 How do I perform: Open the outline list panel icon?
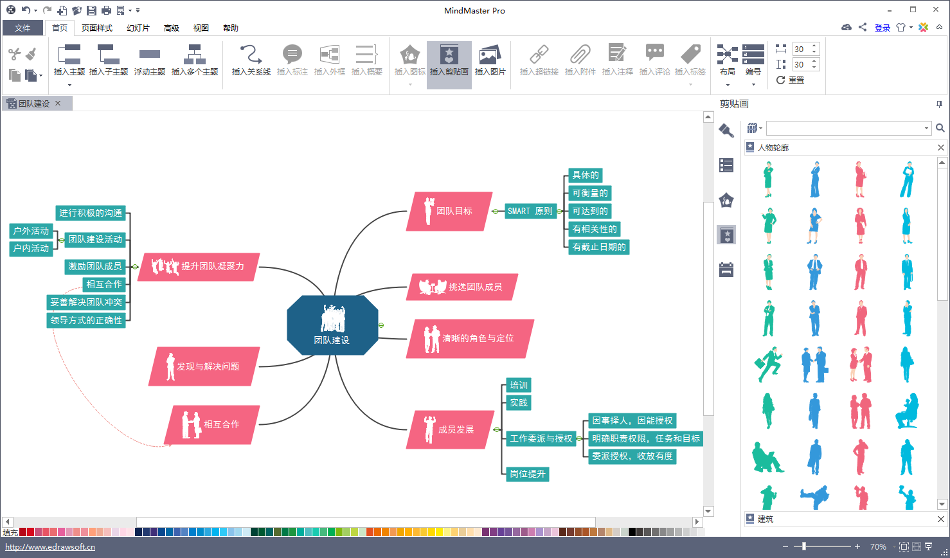coord(726,165)
